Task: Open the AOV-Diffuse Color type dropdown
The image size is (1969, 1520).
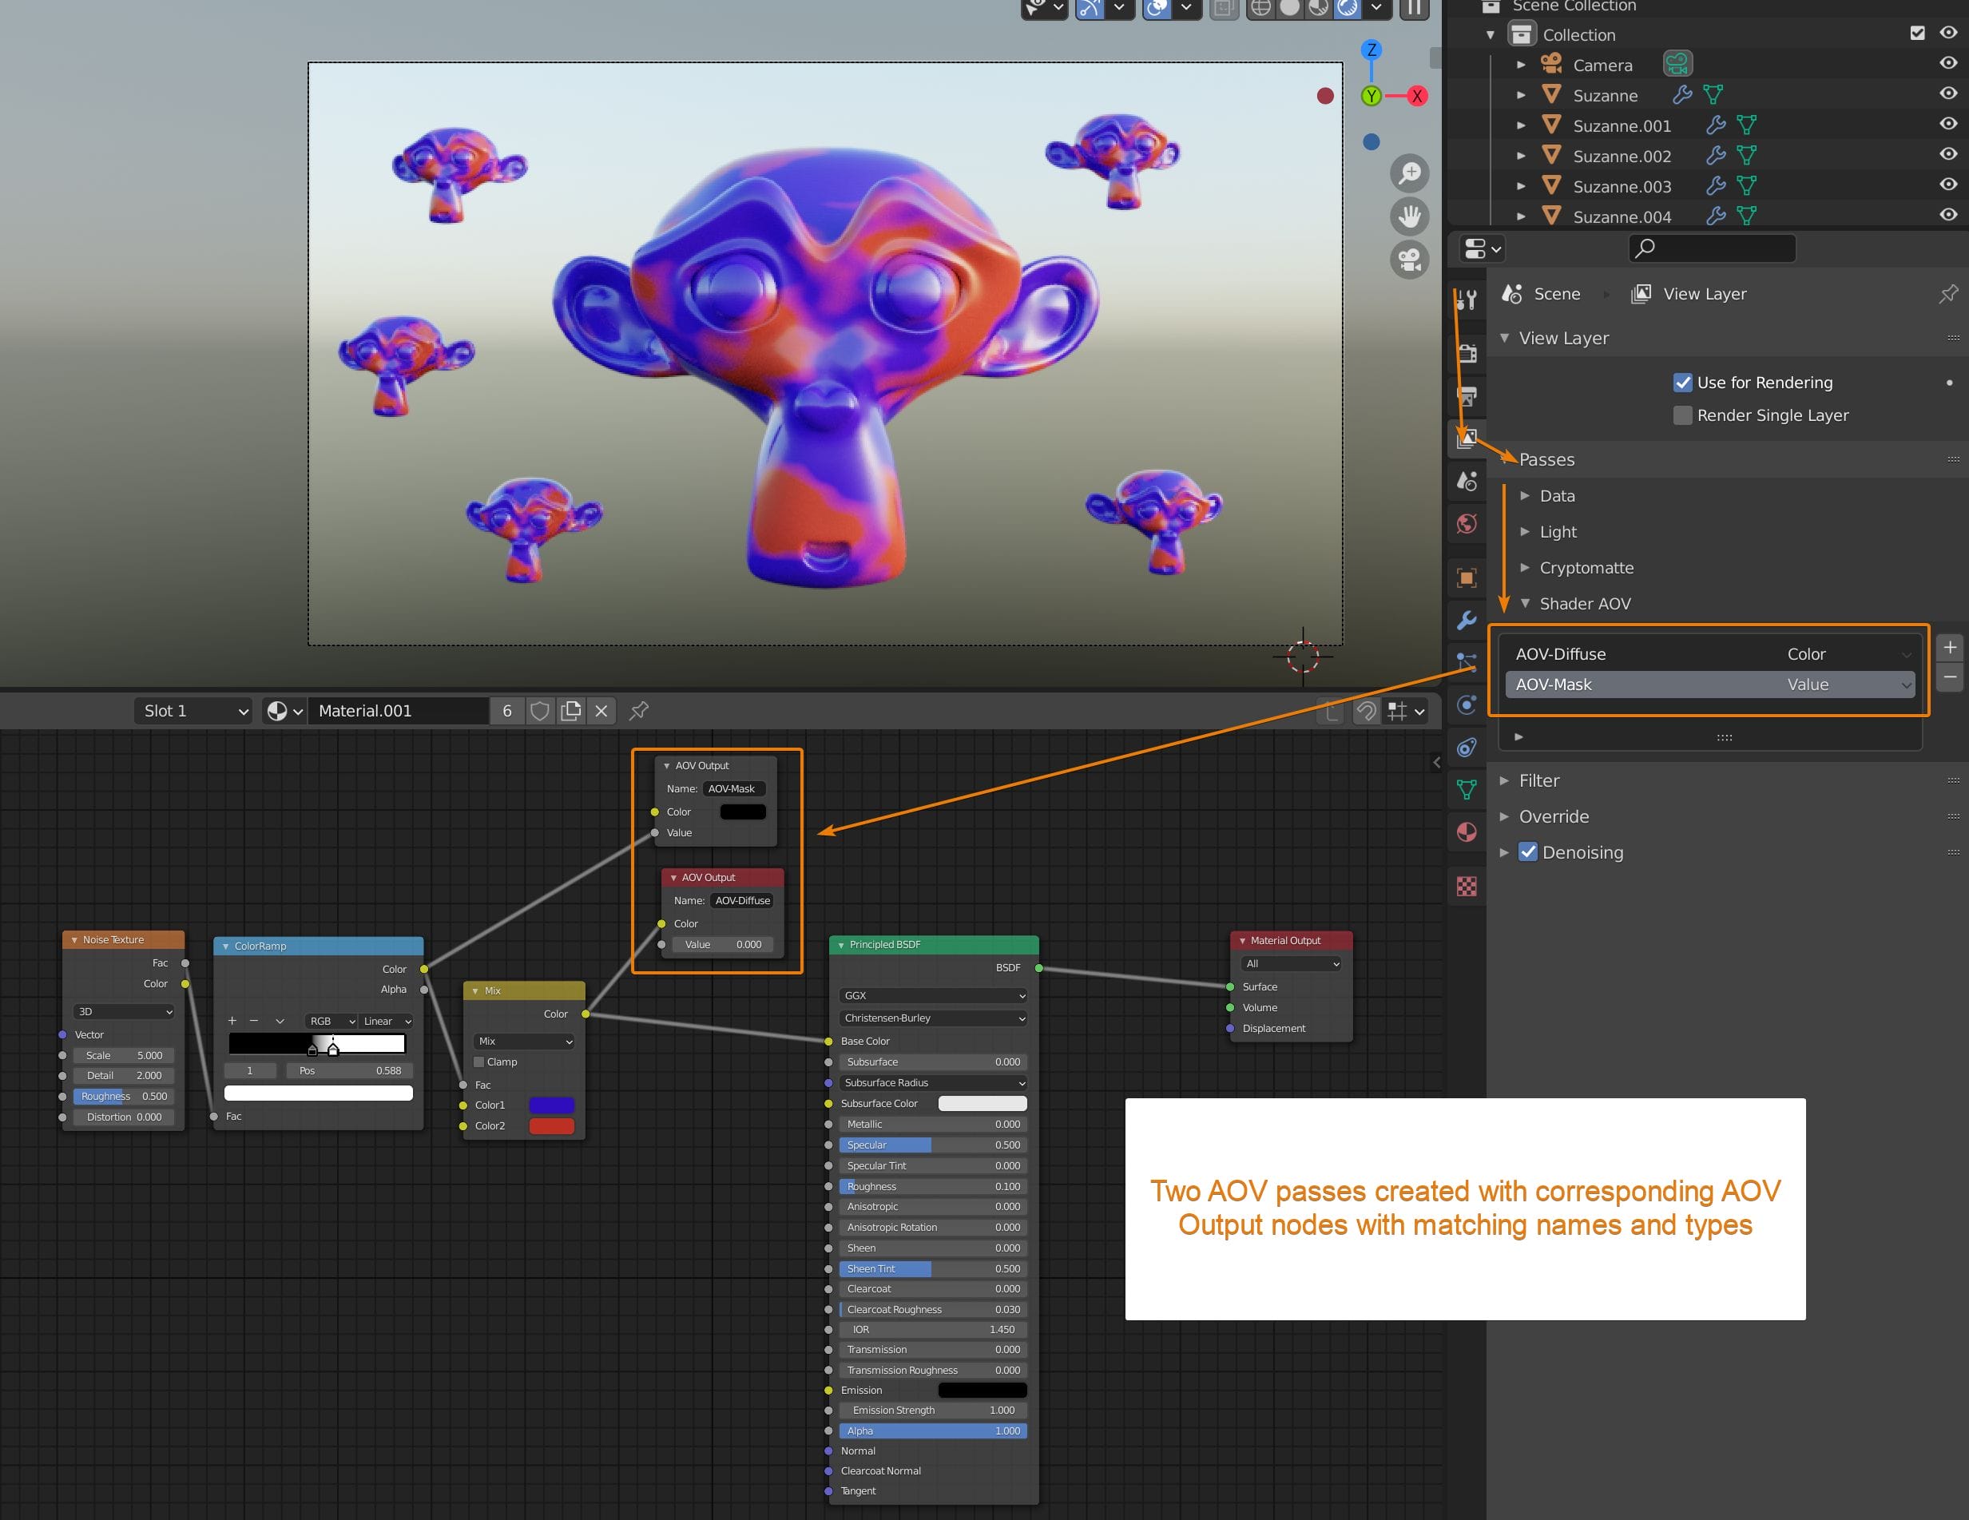Action: 1848,653
